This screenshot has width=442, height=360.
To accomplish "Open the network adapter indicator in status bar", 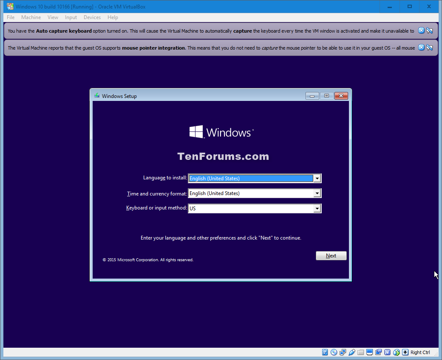I will point(343,352).
